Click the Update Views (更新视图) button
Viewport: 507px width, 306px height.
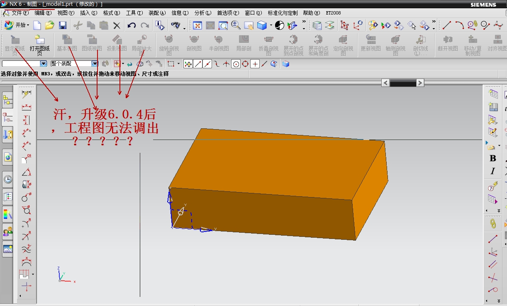coord(370,43)
